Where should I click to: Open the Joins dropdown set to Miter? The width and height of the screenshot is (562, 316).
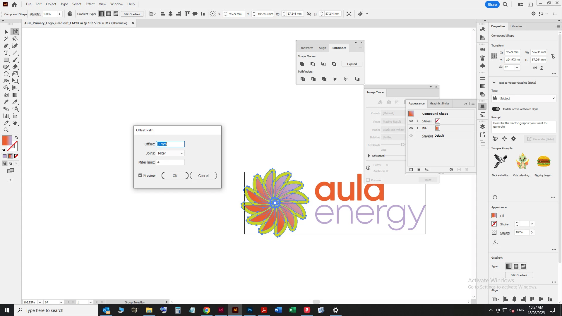[170, 153]
